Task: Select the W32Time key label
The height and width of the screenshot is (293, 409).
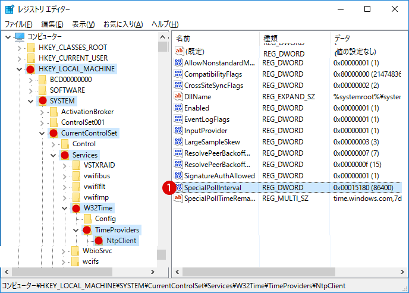Action: 98,208
